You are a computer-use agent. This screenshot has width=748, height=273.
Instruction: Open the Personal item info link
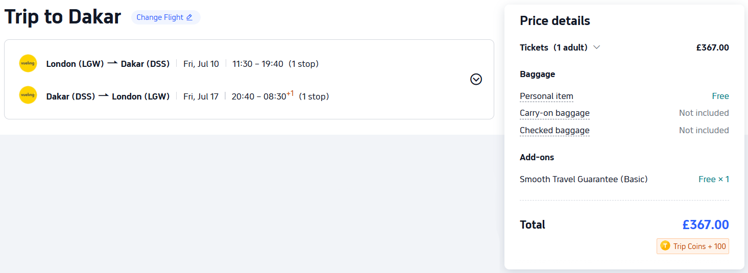pos(546,96)
